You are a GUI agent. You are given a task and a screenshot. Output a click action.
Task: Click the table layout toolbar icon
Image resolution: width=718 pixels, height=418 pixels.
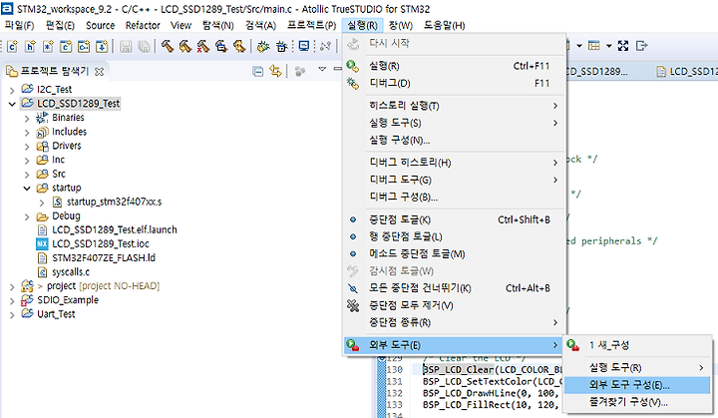point(594,45)
